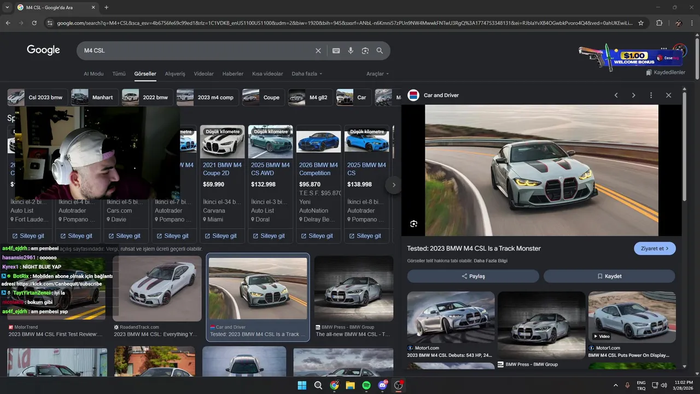The width and height of the screenshot is (700, 394).
Task: Search by image with the Lens icon
Action: pos(365,50)
